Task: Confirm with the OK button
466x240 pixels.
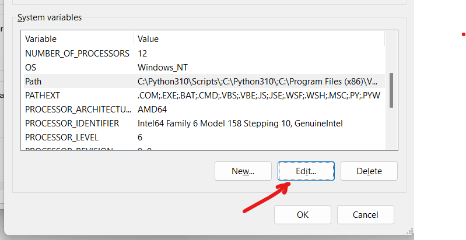Action: 302,214
